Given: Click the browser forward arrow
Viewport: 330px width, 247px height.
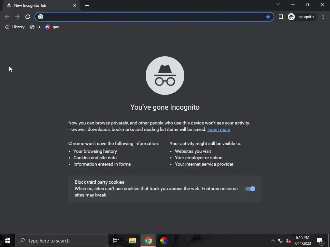Looking at the screenshot, I should [17, 17].
